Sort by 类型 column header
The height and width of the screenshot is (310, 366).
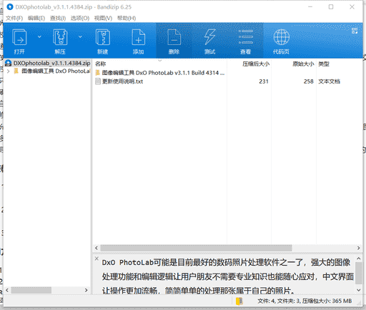(x=324, y=64)
